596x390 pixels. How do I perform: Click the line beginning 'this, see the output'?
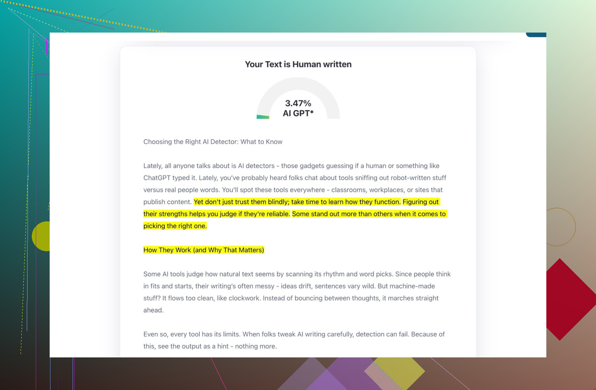[x=210, y=346]
